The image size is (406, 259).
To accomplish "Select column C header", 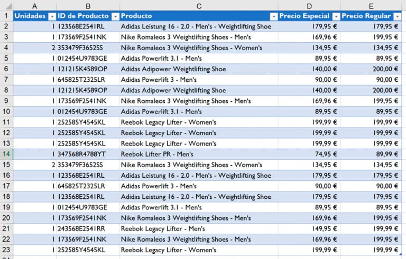I will click(199, 6).
